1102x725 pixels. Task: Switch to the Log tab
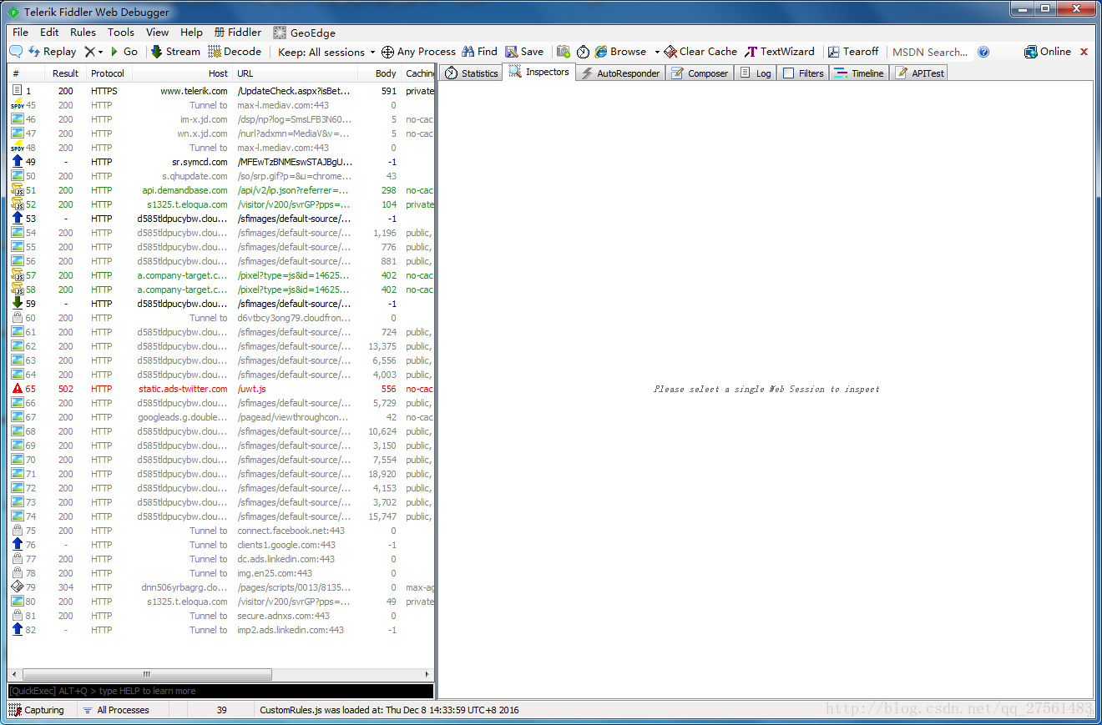[755, 73]
